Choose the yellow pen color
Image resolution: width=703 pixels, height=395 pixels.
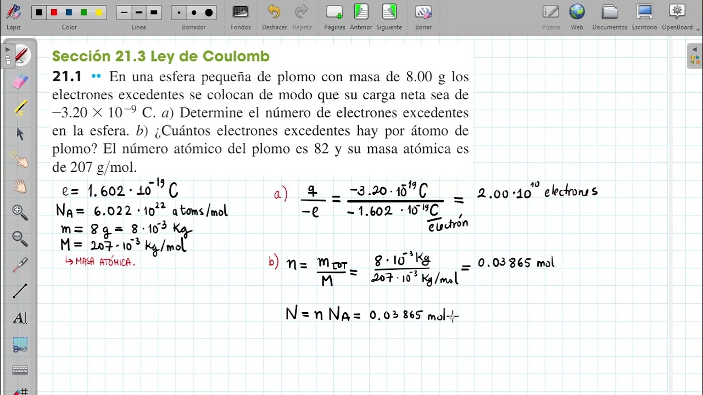[x=98, y=13]
